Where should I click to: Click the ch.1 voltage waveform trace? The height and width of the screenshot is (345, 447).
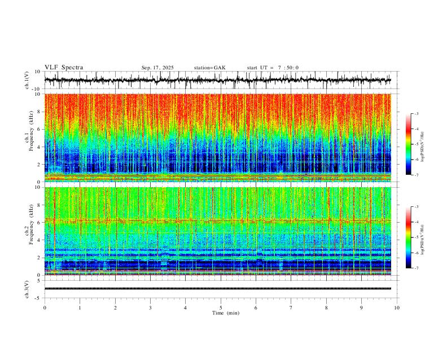217,80
